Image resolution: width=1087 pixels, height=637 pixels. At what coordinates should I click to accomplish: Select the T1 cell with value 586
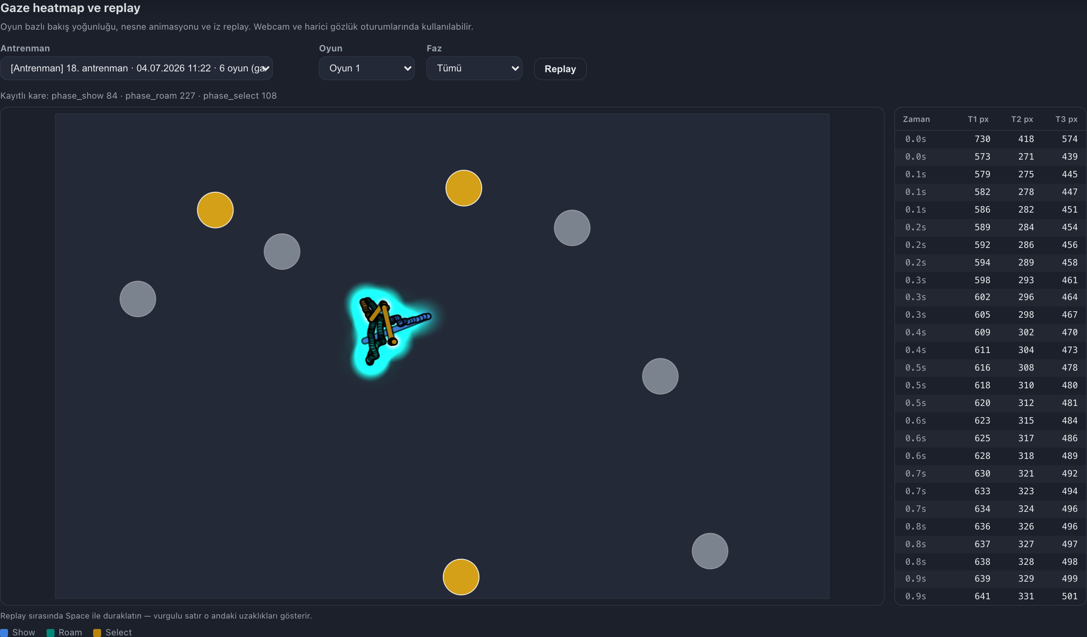[982, 209]
